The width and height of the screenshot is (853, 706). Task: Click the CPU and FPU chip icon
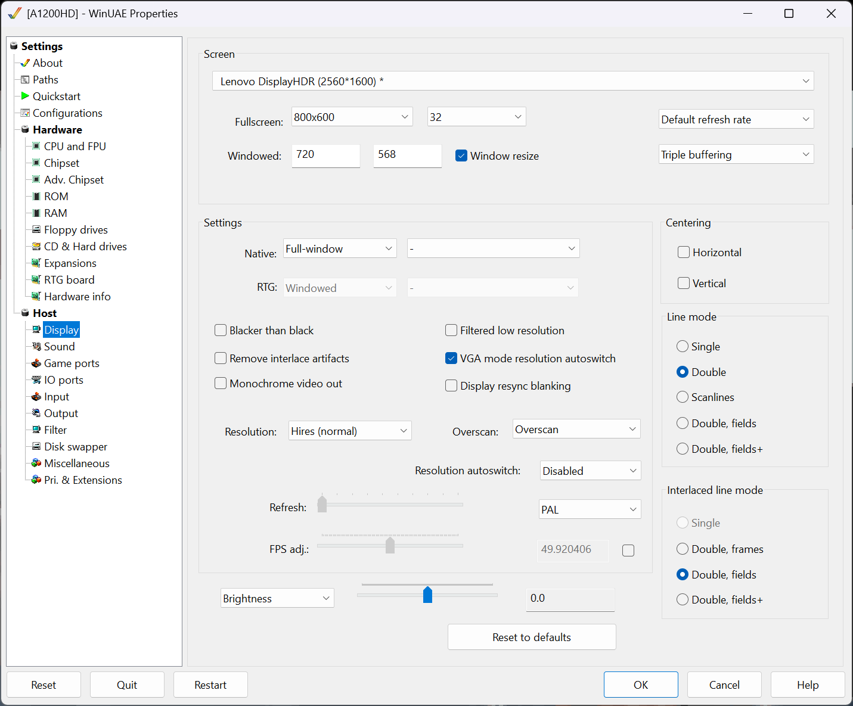pos(36,146)
